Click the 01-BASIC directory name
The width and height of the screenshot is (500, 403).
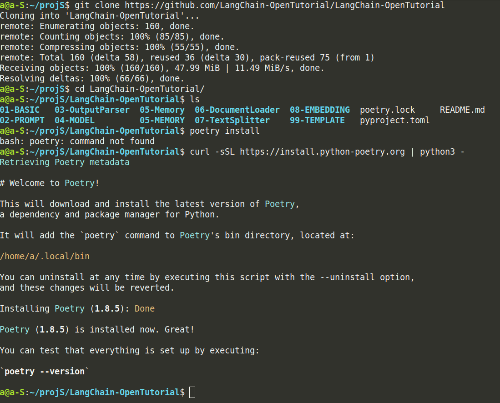pyautogui.click(x=20, y=110)
